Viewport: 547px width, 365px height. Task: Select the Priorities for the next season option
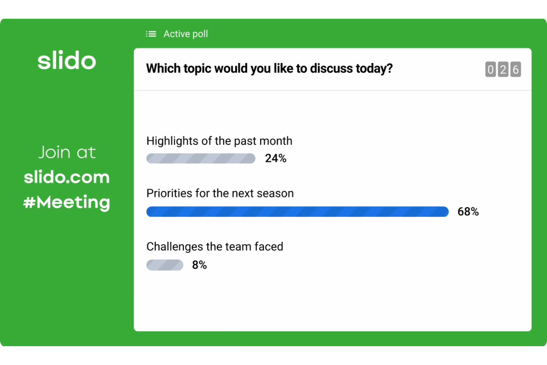220,193
